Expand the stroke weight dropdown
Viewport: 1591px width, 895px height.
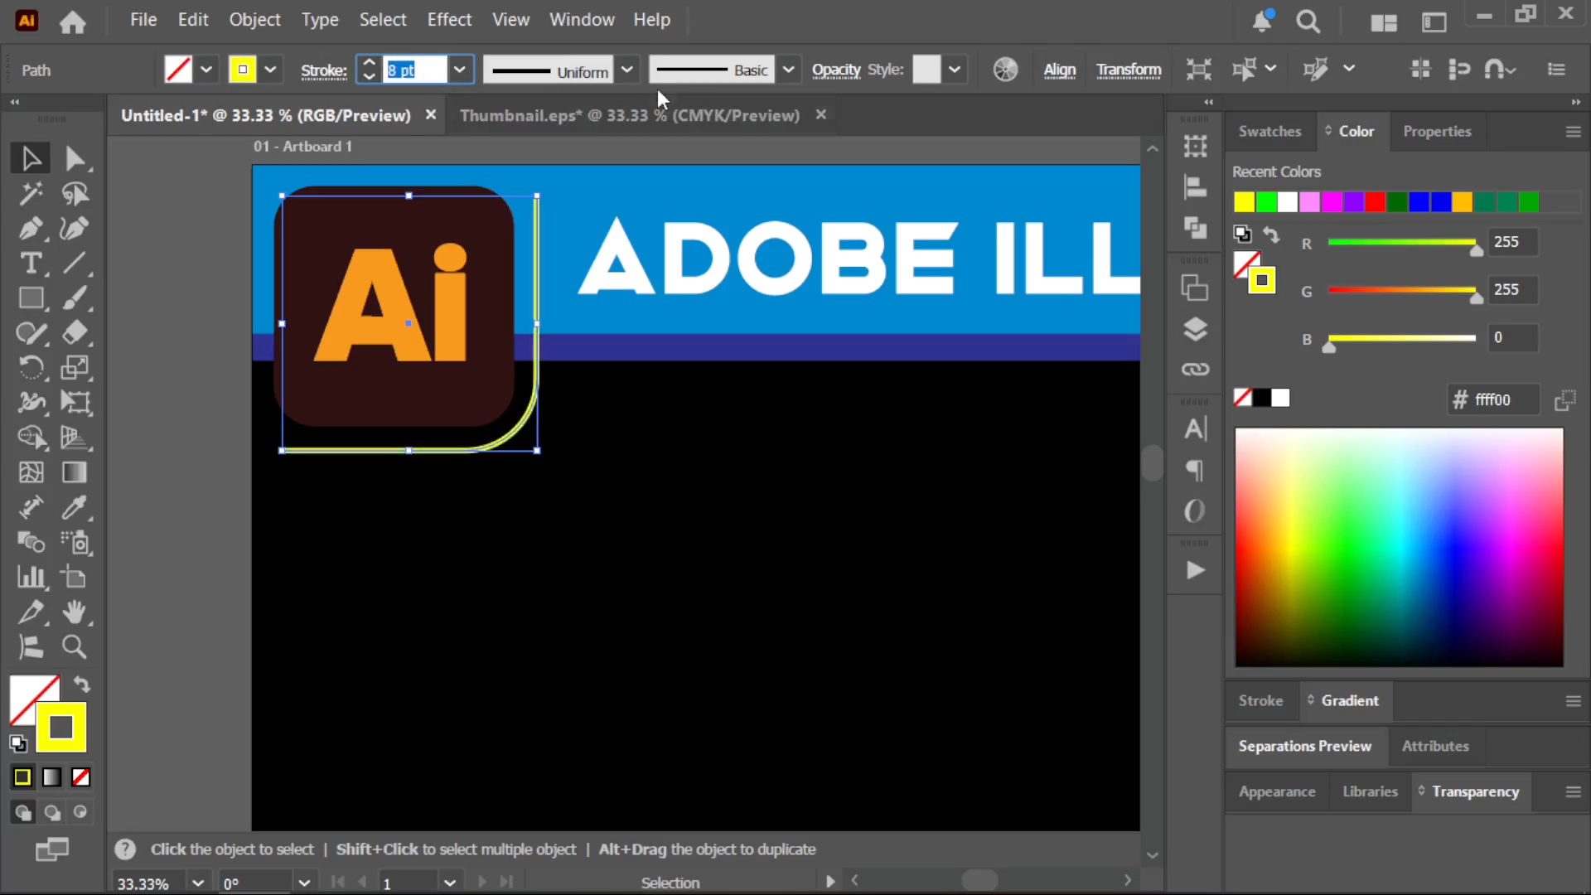pyautogui.click(x=460, y=70)
